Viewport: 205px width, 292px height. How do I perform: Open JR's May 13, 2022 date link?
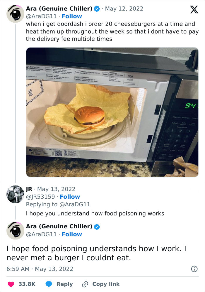click(x=56, y=189)
